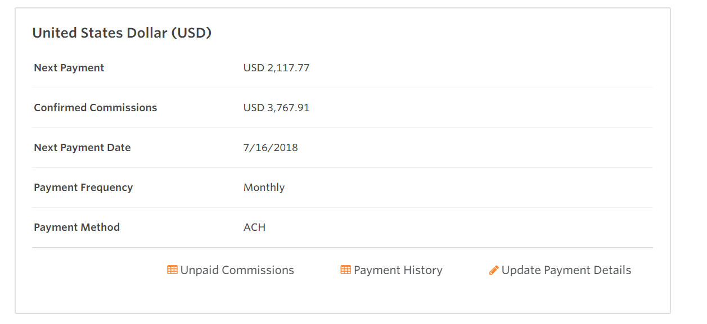Image resolution: width=707 pixels, height=324 pixels.
Task: Click the United States Dollar (USD) heading
Action: pos(121,33)
